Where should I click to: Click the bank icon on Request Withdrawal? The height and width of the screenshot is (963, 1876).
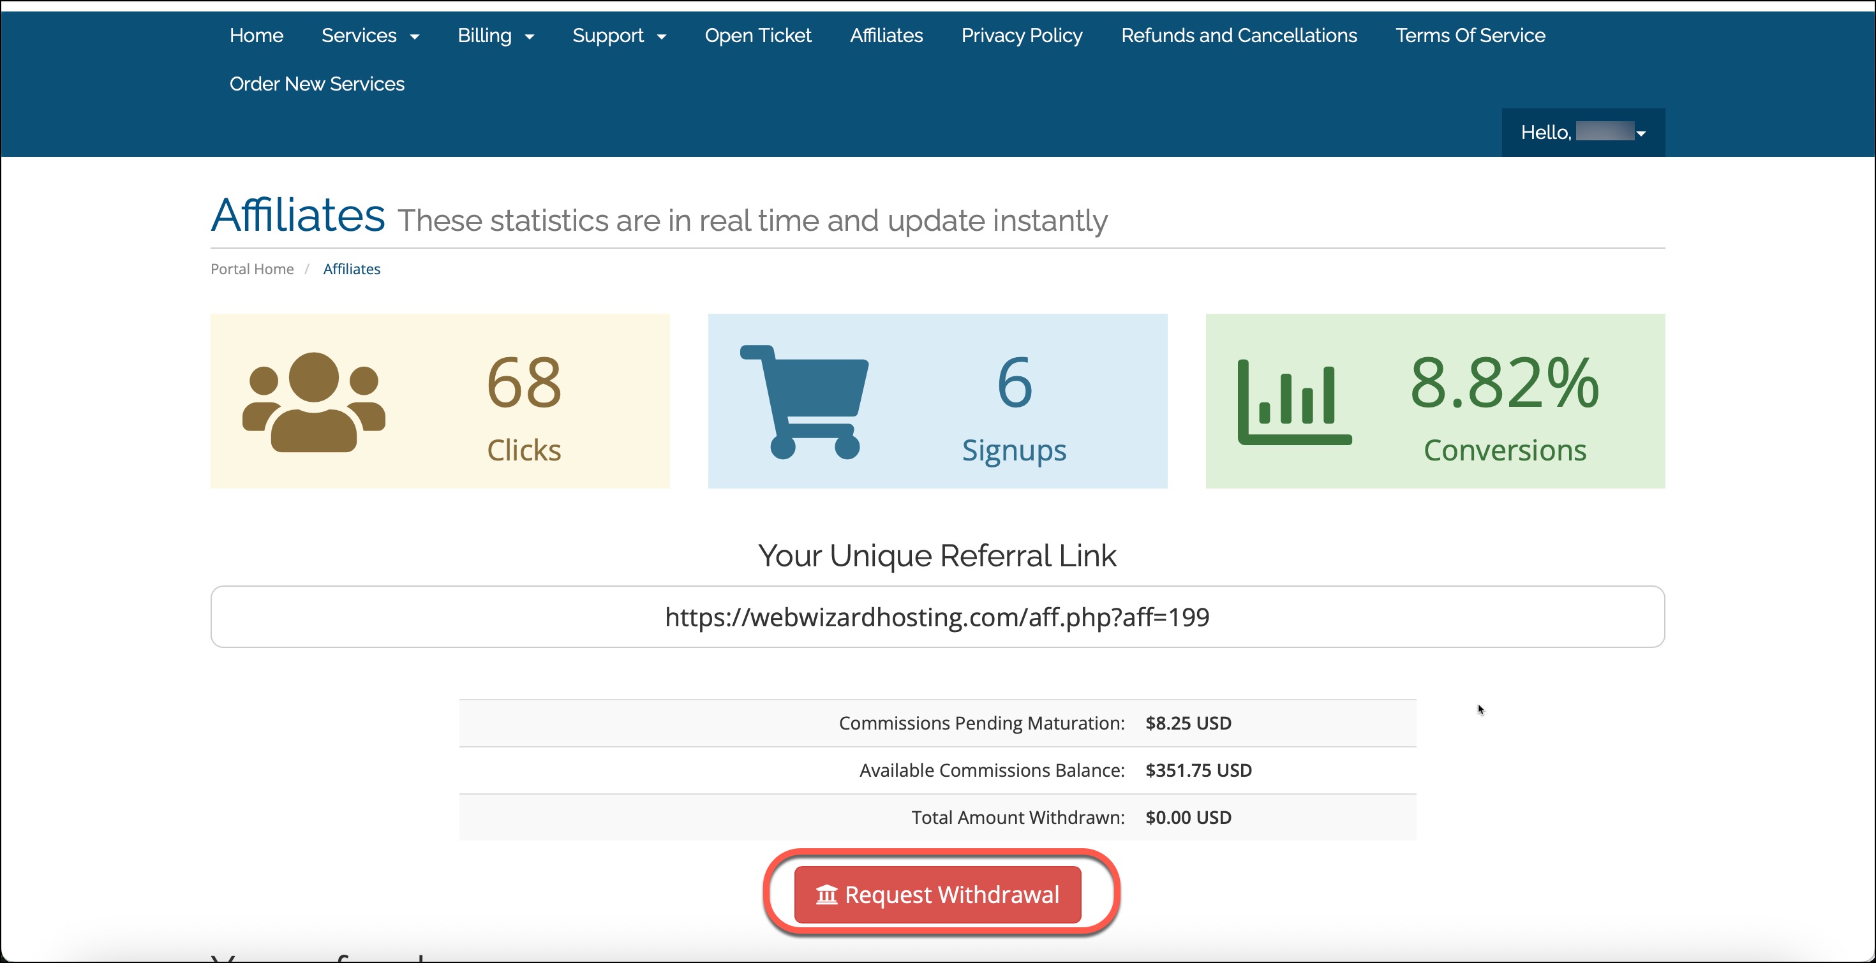click(x=826, y=894)
